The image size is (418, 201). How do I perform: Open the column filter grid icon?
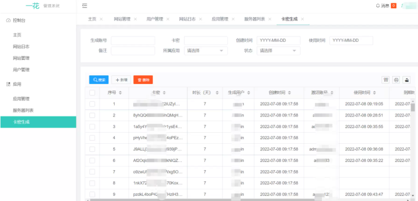[x=386, y=80]
